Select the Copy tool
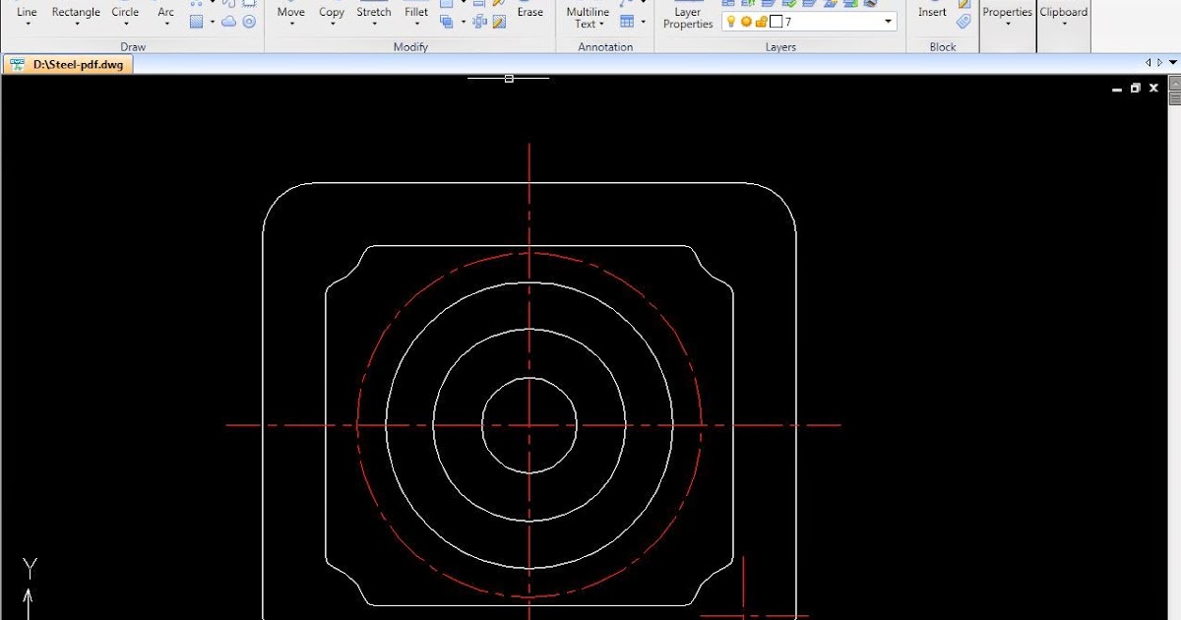Viewport: 1181px width, 620px height. 332,13
